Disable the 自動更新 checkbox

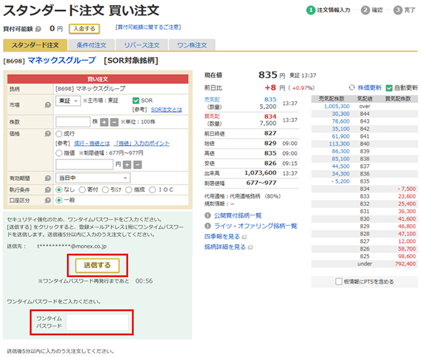389,88
